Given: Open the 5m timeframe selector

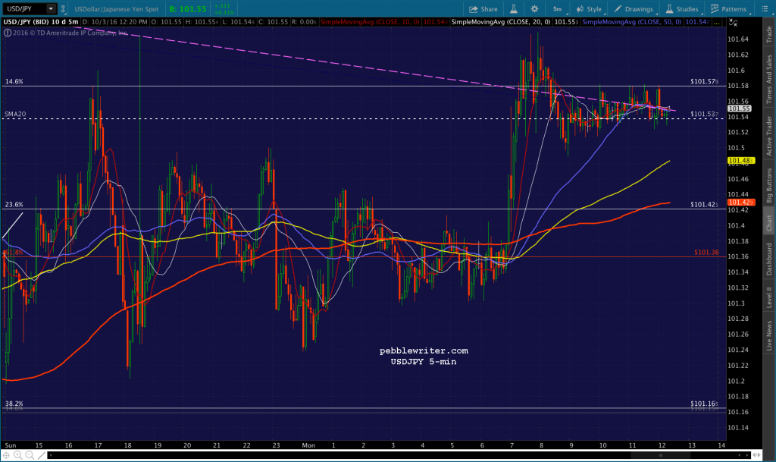Looking at the screenshot, I should pyautogui.click(x=557, y=9).
